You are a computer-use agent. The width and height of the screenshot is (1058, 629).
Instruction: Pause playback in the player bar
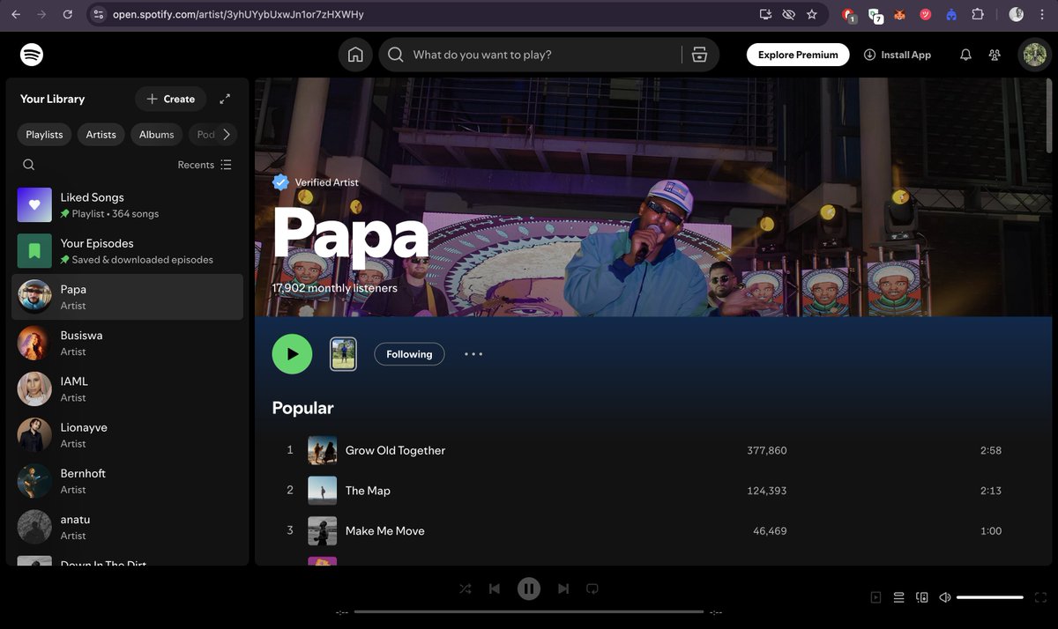(x=529, y=588)
